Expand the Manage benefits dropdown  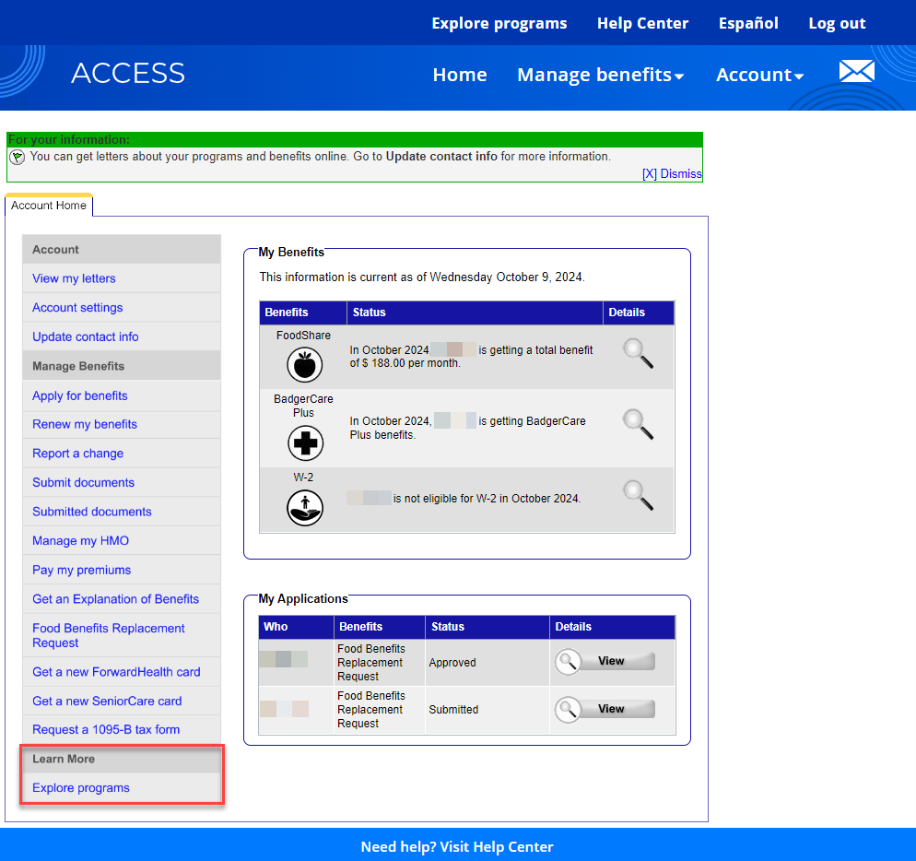(x=600, y=75)
